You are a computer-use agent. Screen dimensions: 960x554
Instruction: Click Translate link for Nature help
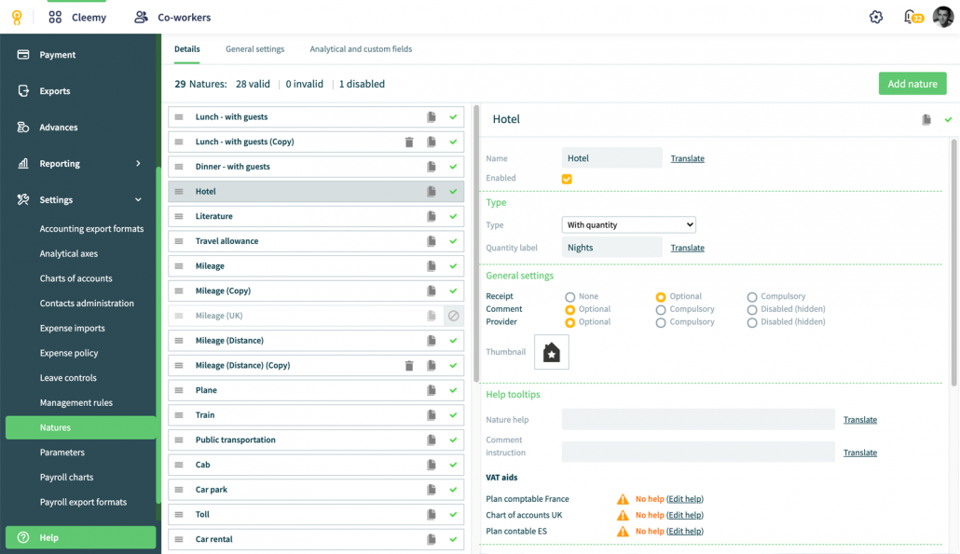[x=859, y=420]
